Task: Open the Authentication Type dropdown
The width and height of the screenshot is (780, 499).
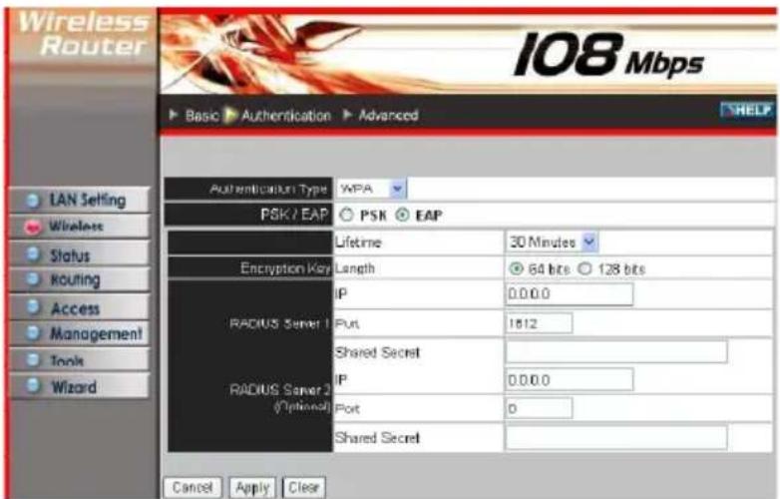Action: tap(372, 189)
